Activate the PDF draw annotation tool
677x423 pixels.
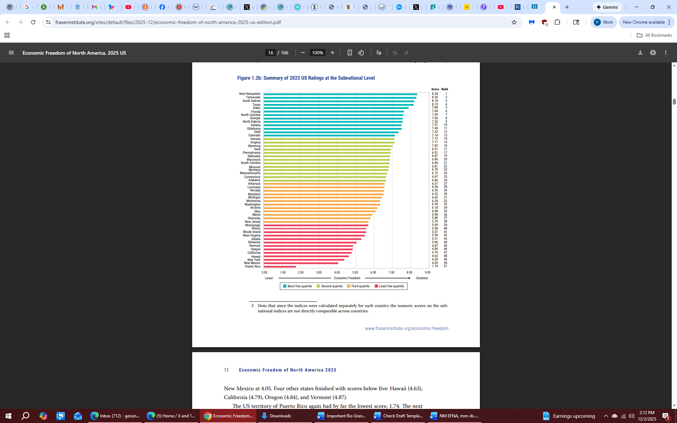(379, 53)
